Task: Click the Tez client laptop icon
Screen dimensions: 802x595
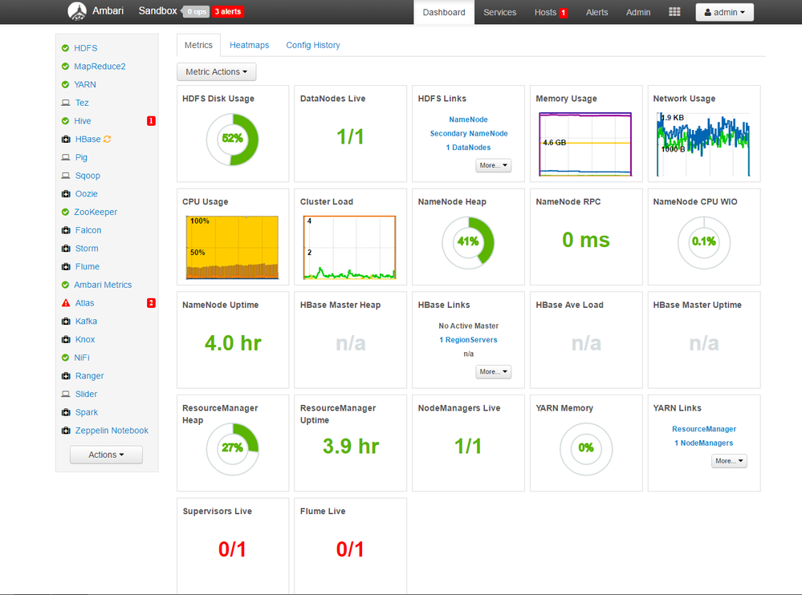Action: tap(66, 103)
